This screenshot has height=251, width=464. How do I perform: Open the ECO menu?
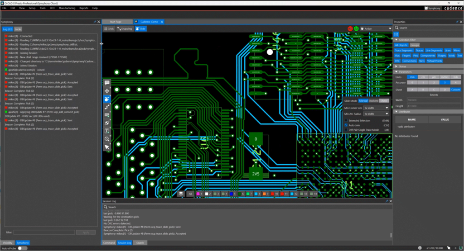pyautogui.click(x=52, y=8)
